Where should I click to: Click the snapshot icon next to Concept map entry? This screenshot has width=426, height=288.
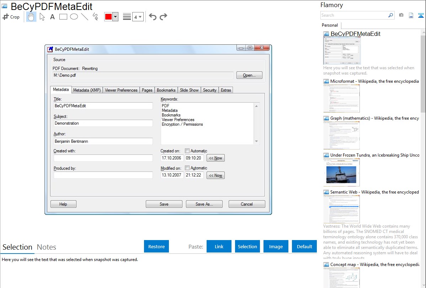click(x=326, y=265)
